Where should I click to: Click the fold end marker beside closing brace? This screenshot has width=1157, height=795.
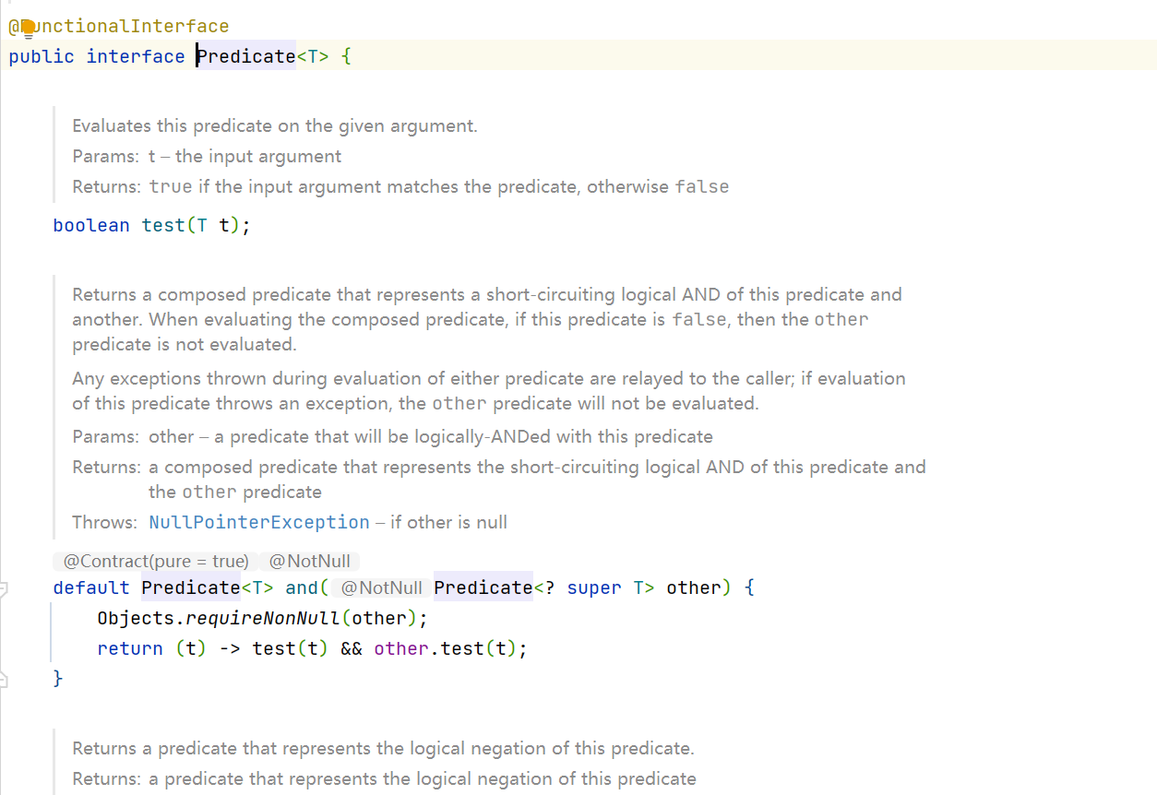(x=4, y=679)
